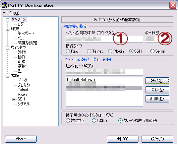Open the 動作 category
Viewport: 178px width, 145px height.
click(x=21, y=57)
